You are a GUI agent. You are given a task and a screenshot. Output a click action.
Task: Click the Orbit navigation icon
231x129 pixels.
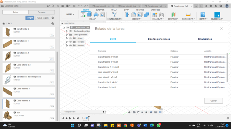129,112
